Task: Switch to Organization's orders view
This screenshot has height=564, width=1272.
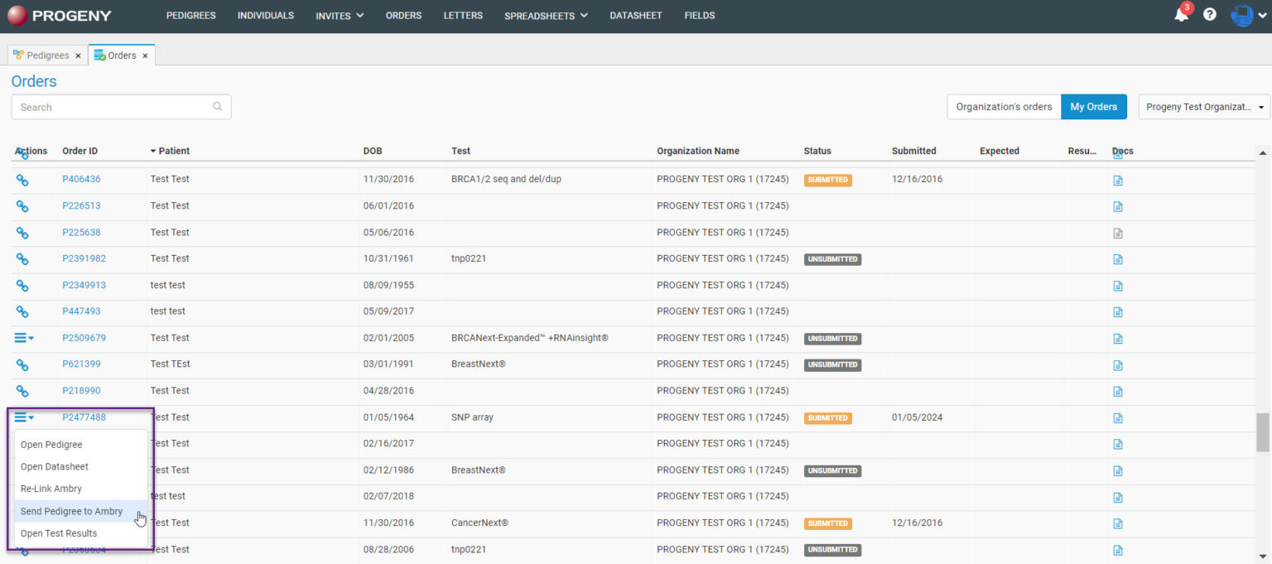Action: pos(1004,107)
